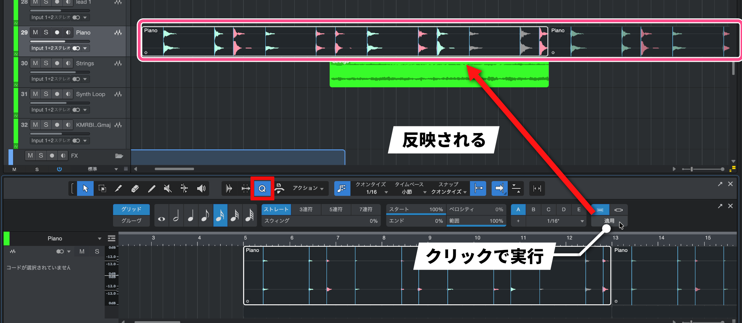Viewport: 742px width, 323px height.
Task: Select the Range selection tool
Action: click(102, 188)
